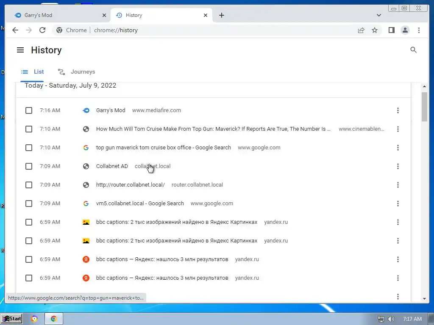434x325 pixels.
Task: Click the Chrome taskbar button
Action: point(54,319)
